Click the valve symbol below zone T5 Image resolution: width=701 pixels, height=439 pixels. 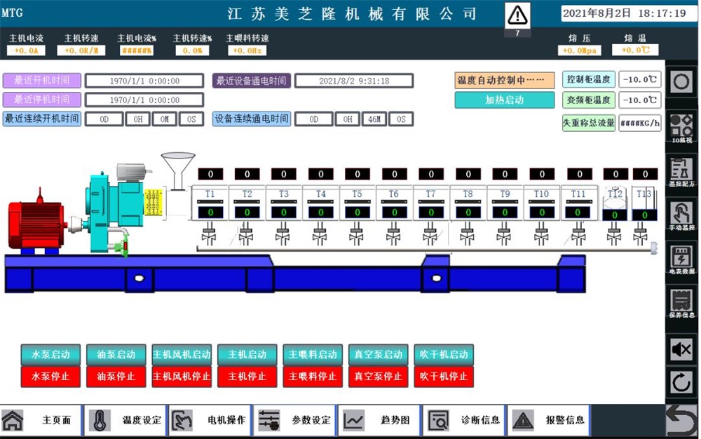[357, 236]
